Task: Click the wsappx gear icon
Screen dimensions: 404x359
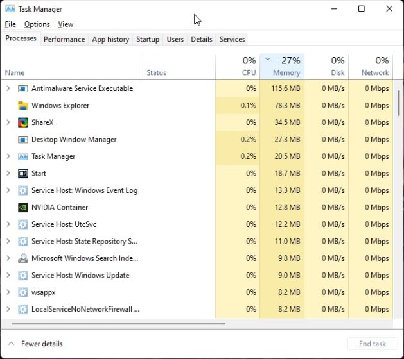Action: (23, 292)
